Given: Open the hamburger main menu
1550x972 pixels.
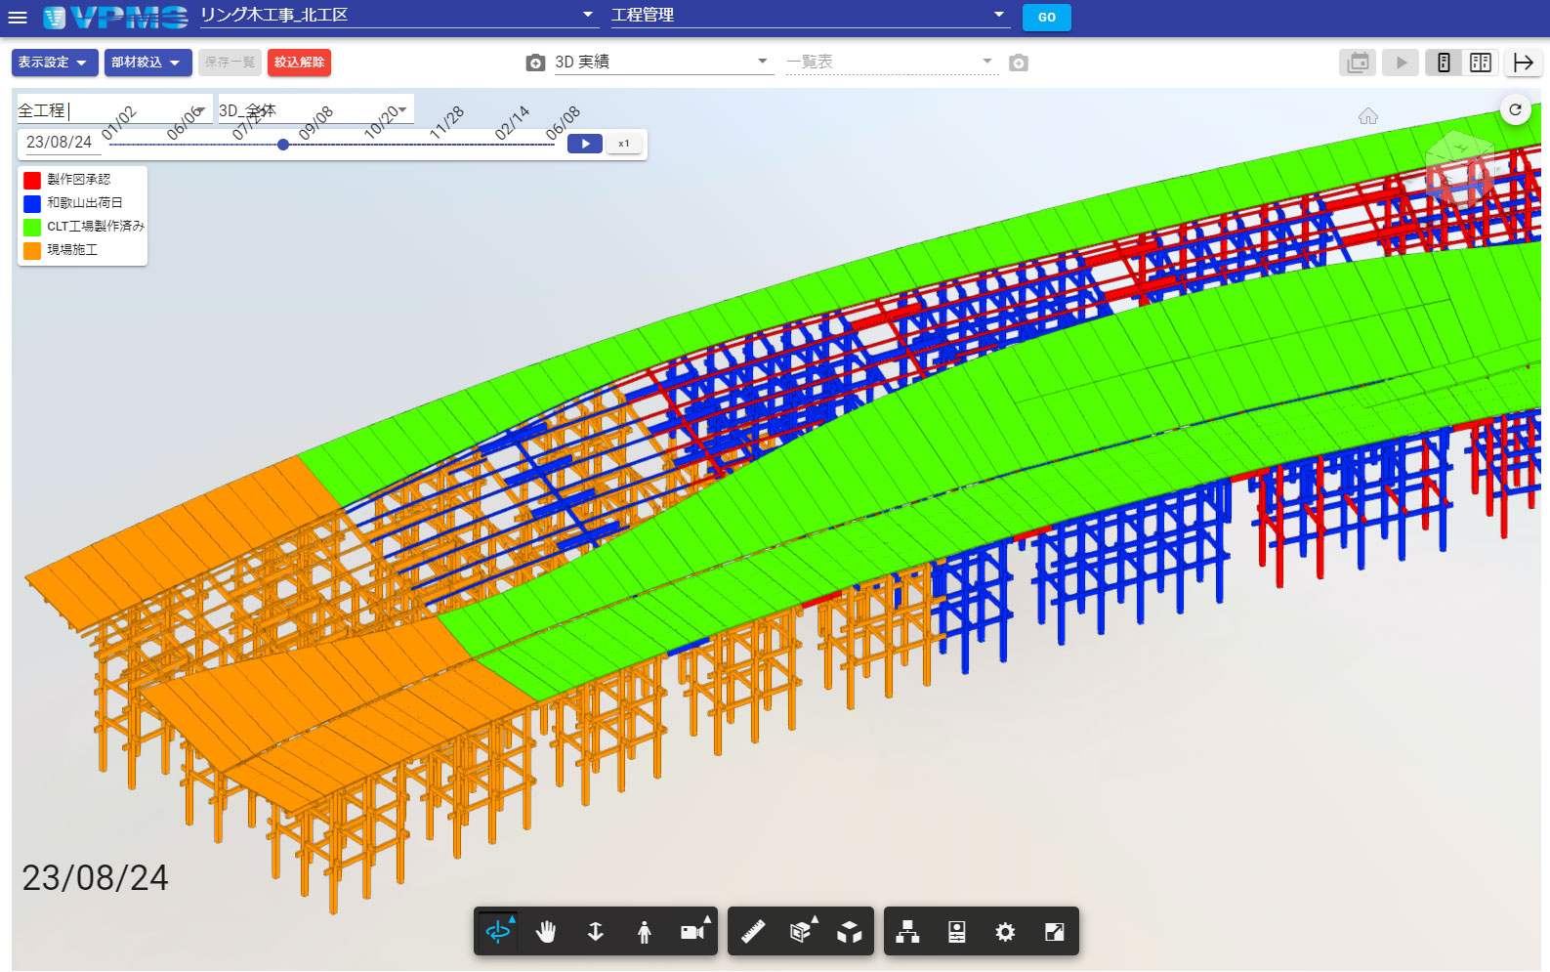Looking at the screenshot, I should click(x=18, y=18).
